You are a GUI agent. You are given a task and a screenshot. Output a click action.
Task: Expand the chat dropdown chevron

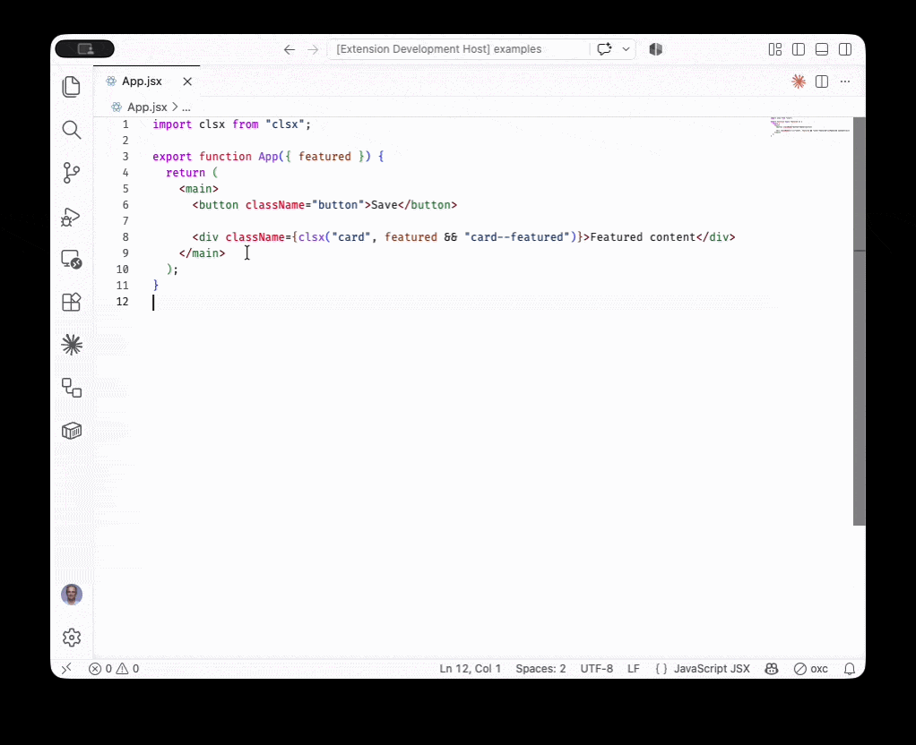tap(626, 49)
